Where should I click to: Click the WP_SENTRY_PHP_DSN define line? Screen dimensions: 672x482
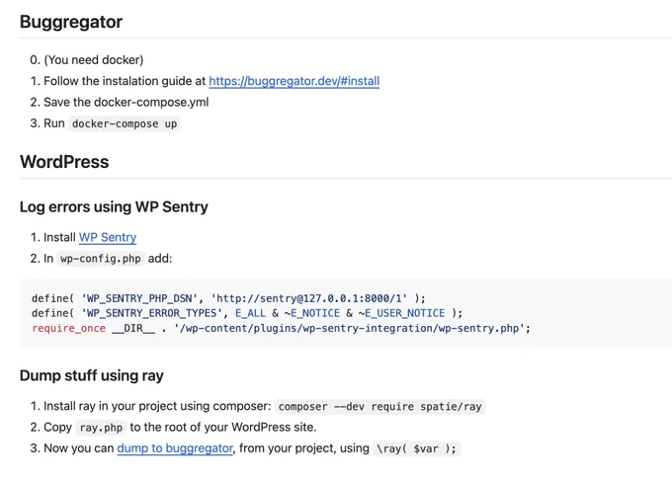pyautogui.click(x=228, y=298)
